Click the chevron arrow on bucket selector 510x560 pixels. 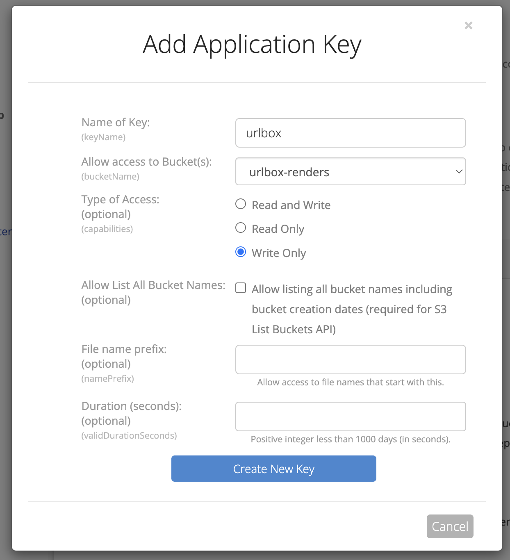(x=459, y=172)
